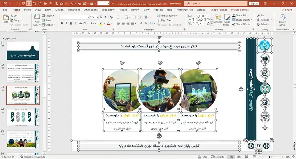Cut the selected objects
Image resolution: width=296 pixels, height=159 pixels.
pos(14,16)
